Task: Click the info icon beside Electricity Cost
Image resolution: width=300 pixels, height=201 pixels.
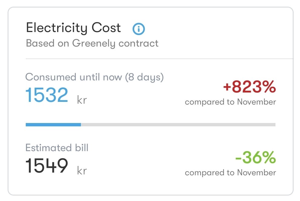Action: click(x=139, y=29)
